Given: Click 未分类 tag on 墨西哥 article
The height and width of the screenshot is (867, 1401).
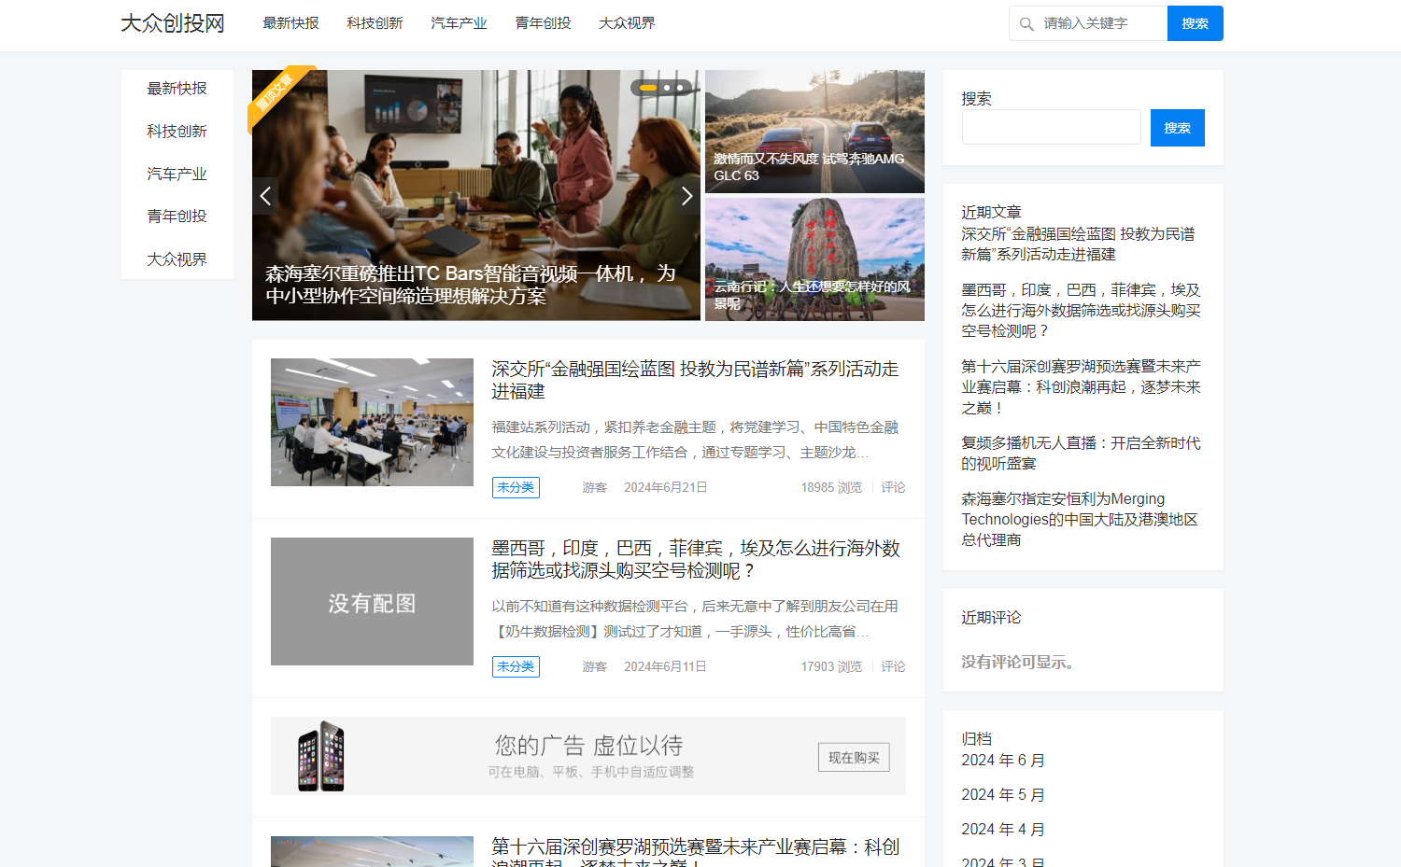Looking at the screenshot, I should (516, 666).
